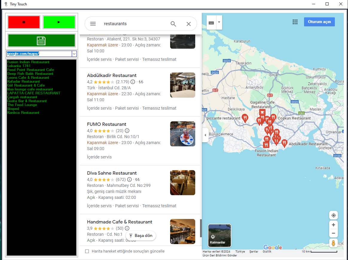Image resolution: width=348 pixels, height=260 pixels.
Task: Toggle 'Harita hareket ettiğinde sonuçları güncelle' checkbox
Action: click(87, 251)
